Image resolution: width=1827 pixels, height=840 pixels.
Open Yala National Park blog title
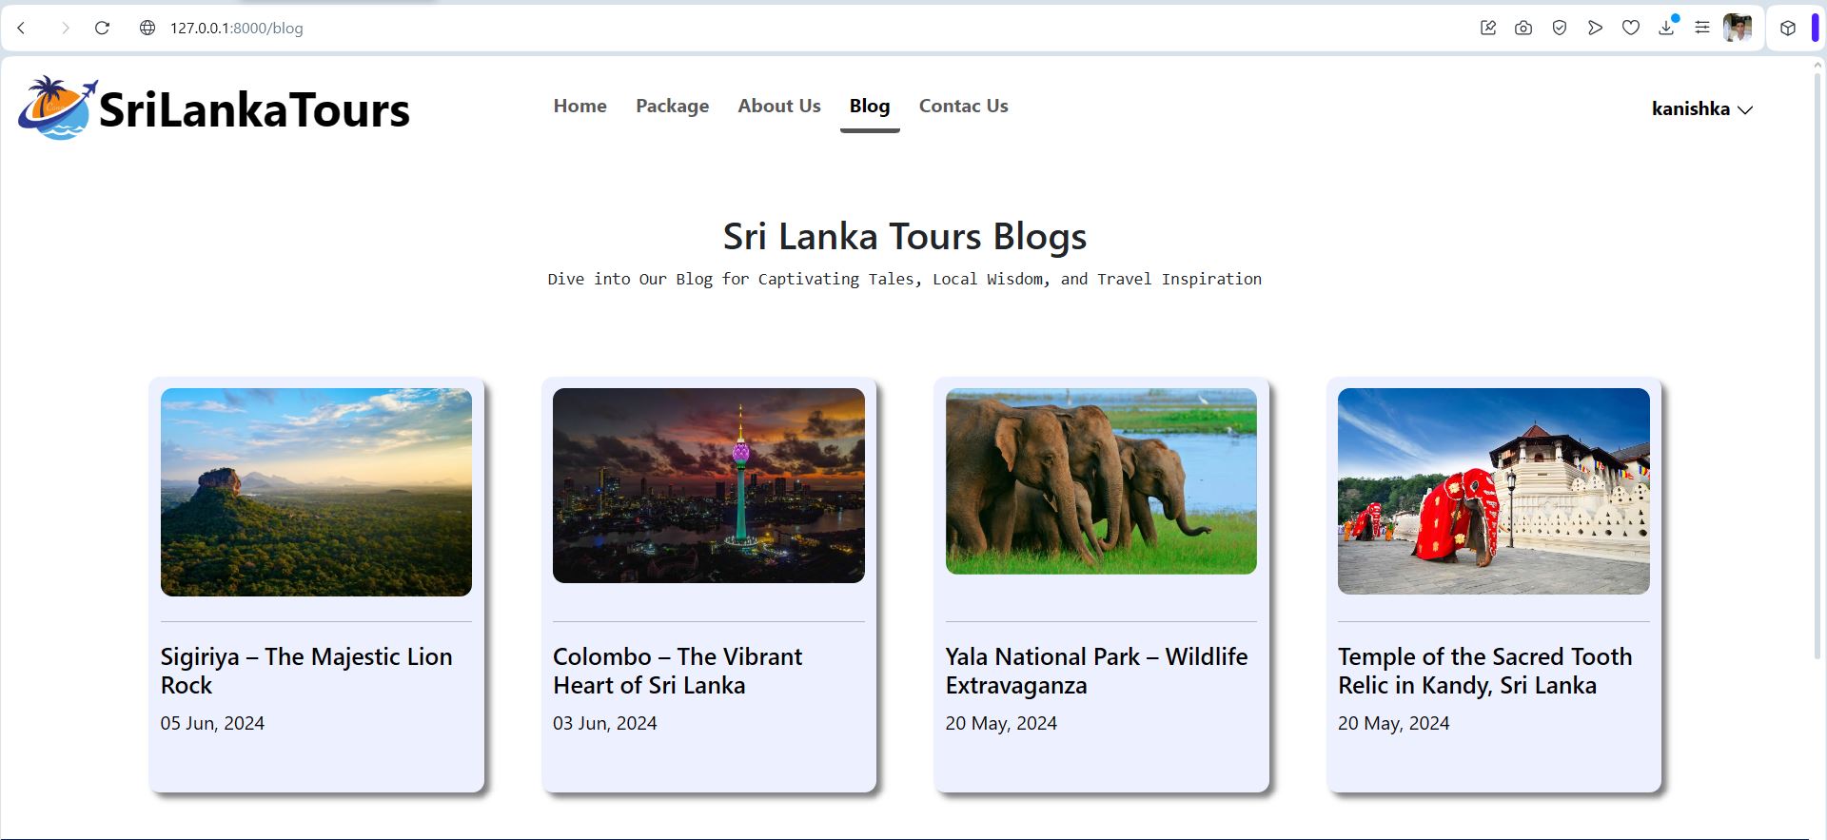pos(1096,671)
